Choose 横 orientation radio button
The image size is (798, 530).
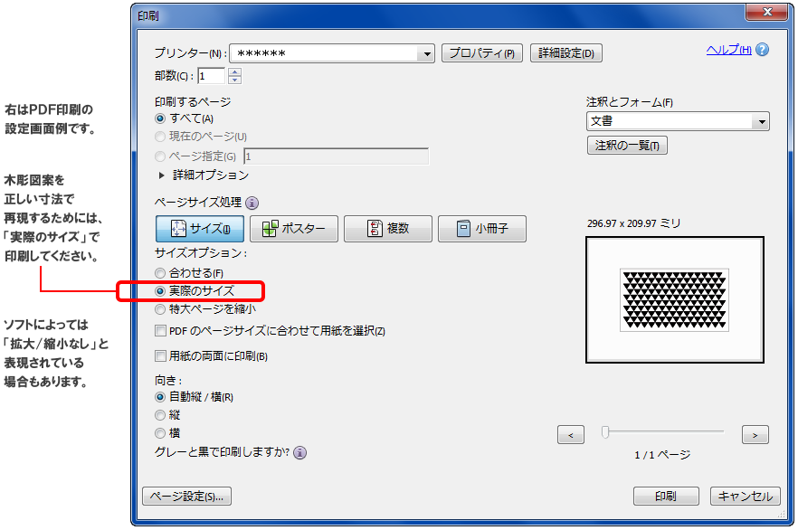pyautogui.click(x=161, y=433)
